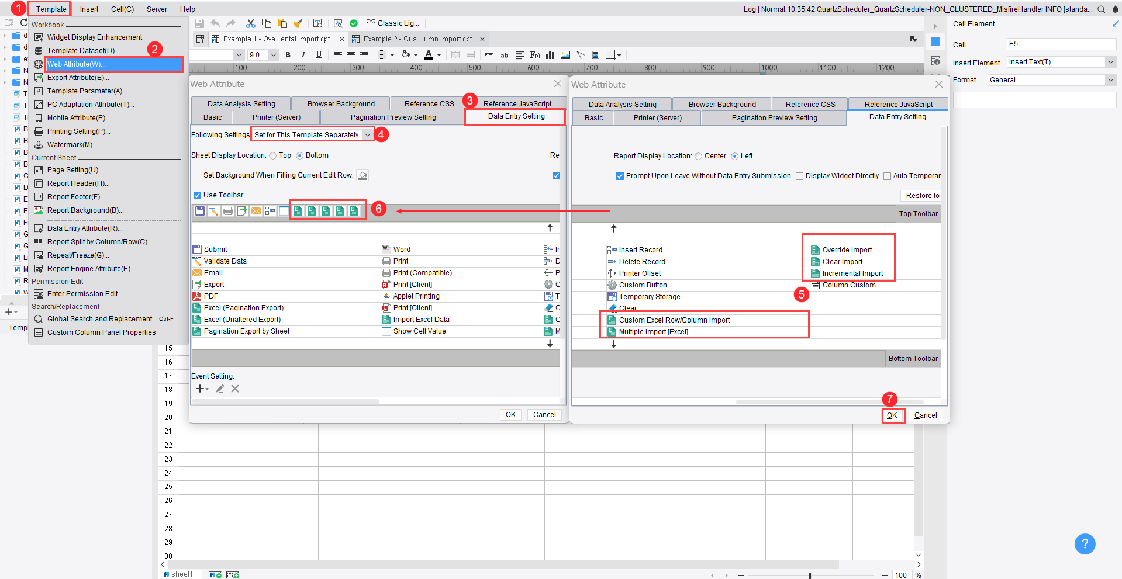The height and width of the screenshot is (579, 1122).
Task: Click OK in the right Web Attribute dialog
Action: pos(892,415)
